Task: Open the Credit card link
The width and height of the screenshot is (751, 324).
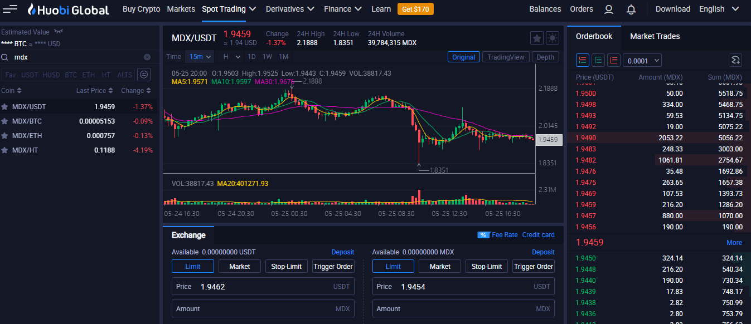Action: [x=539, y=235]
